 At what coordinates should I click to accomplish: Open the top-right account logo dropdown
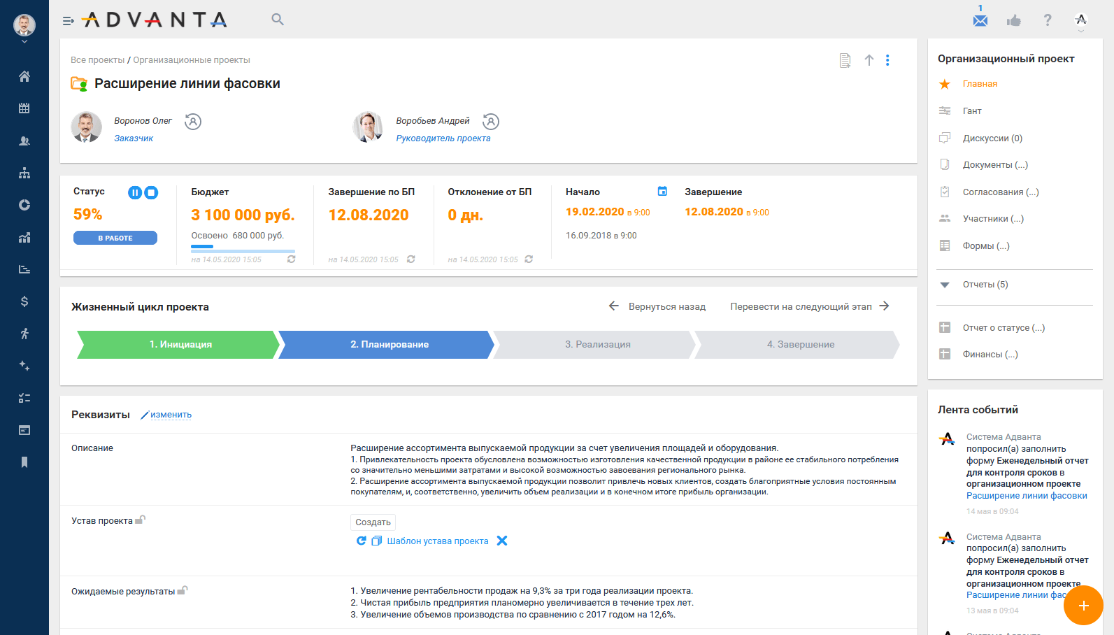click(1081, 21)
